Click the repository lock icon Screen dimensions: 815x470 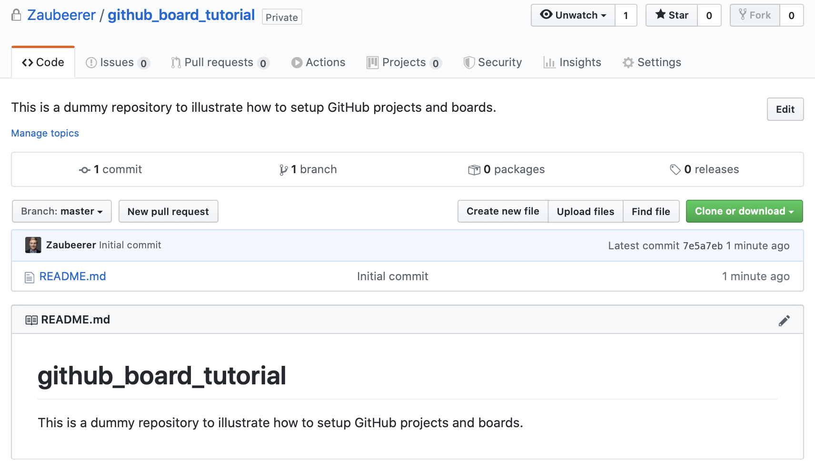(16, 15)
